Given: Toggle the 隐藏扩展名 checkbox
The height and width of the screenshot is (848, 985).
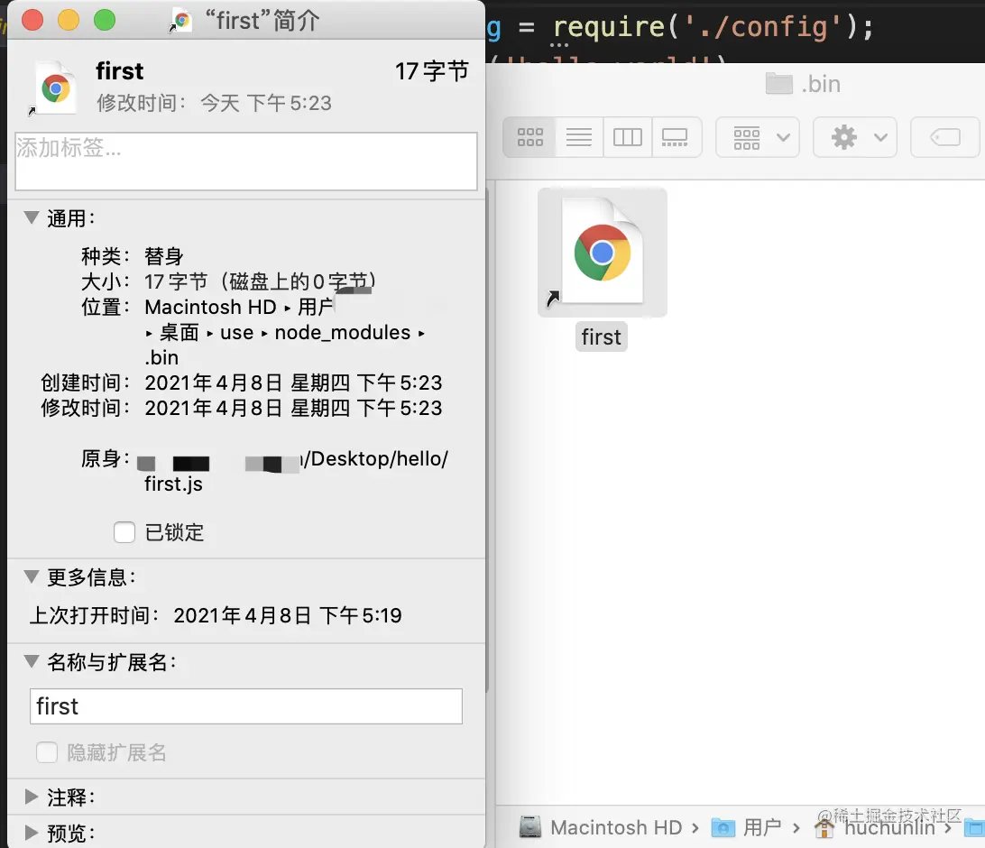Looking at the screenshot, I should (47, 751).
